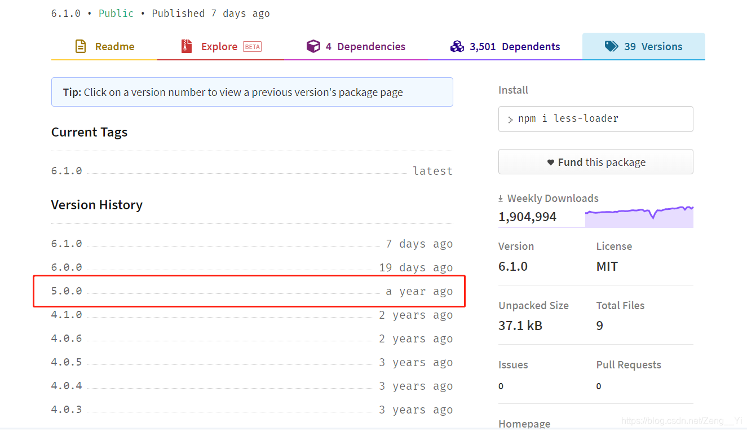
Task: Open version 6.0.0 from history
Action: pos(67,267)
